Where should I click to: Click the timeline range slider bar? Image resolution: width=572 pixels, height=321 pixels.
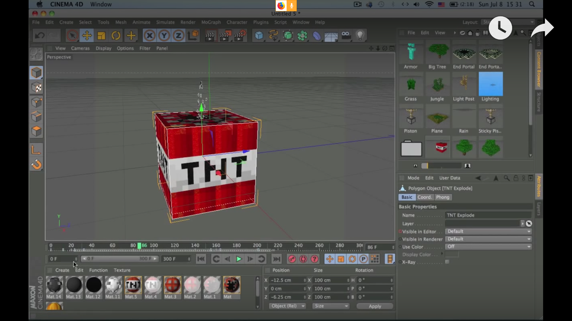(x=120, y=259)
